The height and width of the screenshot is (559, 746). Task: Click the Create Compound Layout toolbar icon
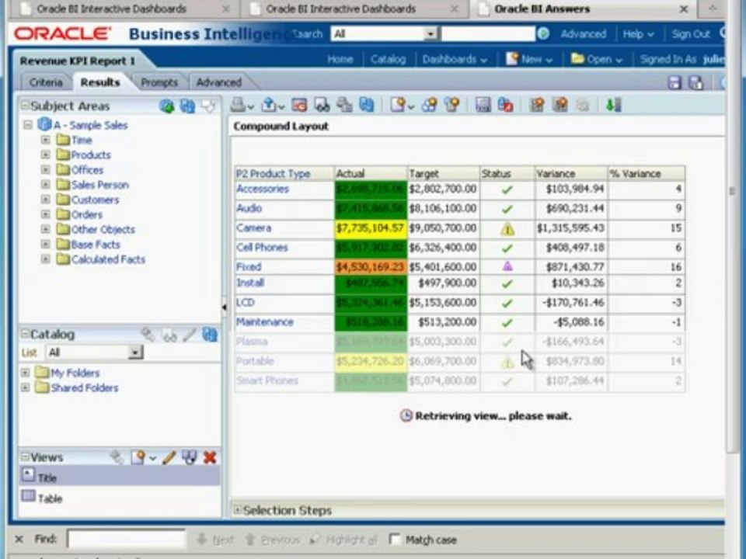tap(537, 105)
